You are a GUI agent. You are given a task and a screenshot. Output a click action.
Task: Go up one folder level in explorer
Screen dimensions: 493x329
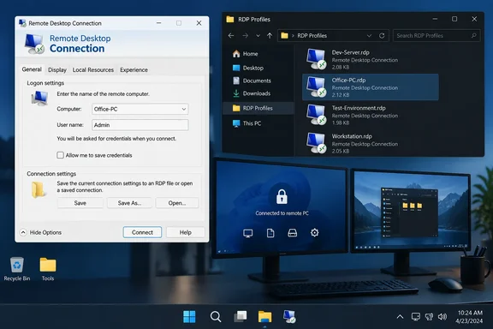270,36
